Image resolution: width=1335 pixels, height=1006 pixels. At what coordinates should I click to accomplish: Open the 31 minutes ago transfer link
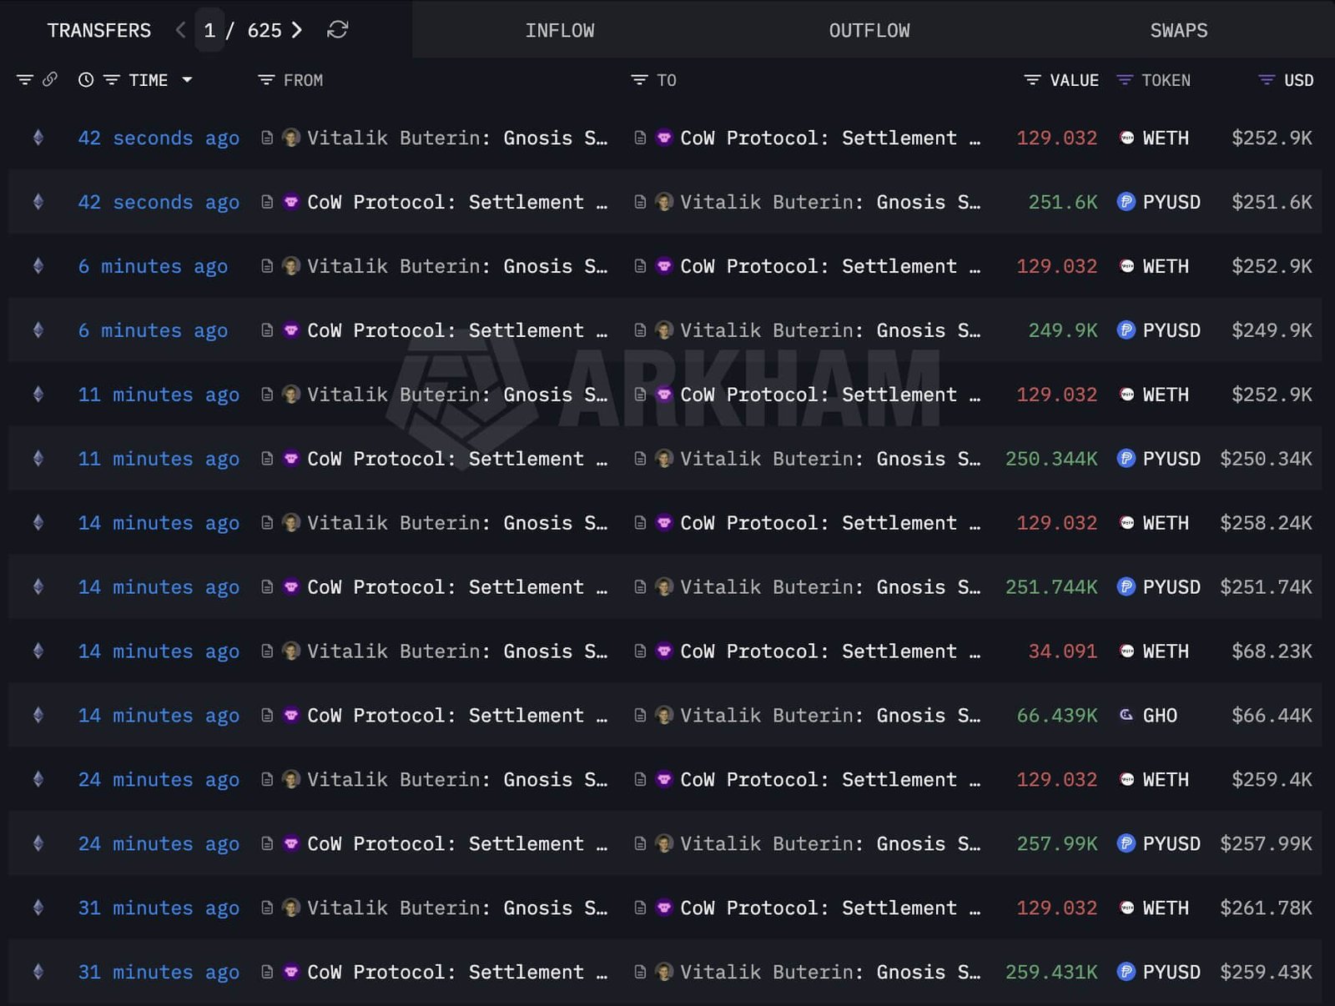[x=159, y=908]
